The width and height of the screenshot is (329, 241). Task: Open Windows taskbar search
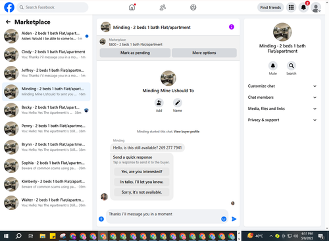pyautogui.click(x=18, y=236)
